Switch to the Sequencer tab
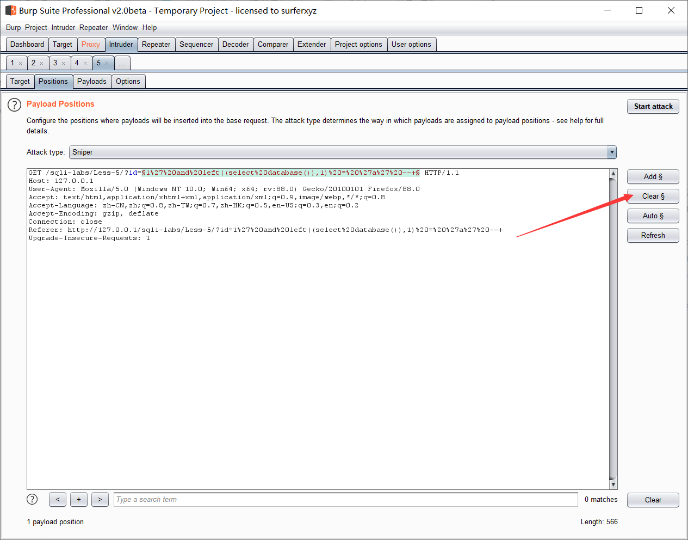The height and width of the screenshot is (540, 688). pos(196,45)
